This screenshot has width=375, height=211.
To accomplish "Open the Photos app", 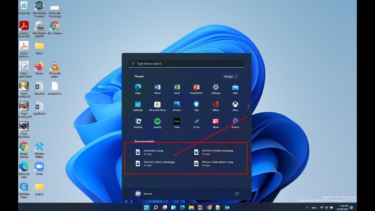I will [x=177, y=106].
